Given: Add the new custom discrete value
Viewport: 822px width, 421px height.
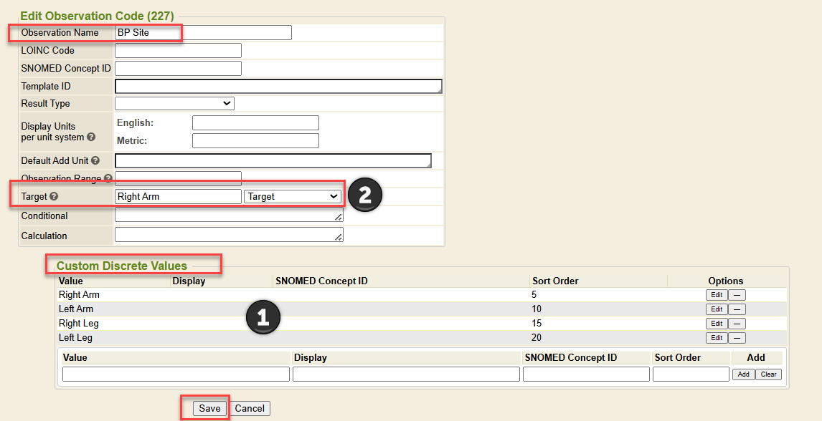Looking at the screenshot, I should (x=743, y=374).
